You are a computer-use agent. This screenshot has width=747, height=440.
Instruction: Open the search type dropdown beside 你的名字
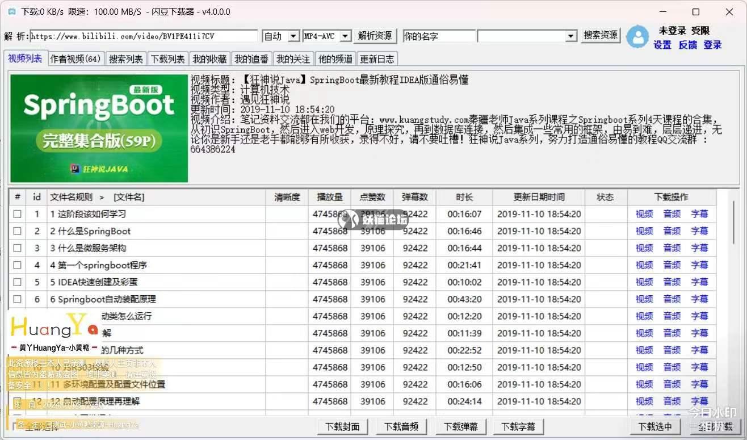tap(571, 36)
